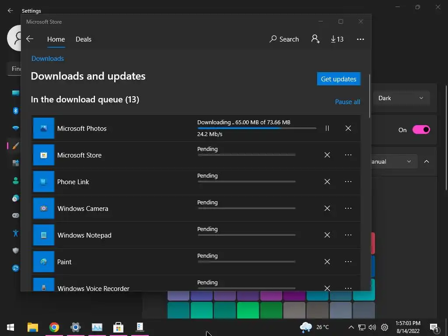This screenshot has width=448, height=336.
Task: Open the weather widget showing 26 °C
Action: [x=314, y=327]
